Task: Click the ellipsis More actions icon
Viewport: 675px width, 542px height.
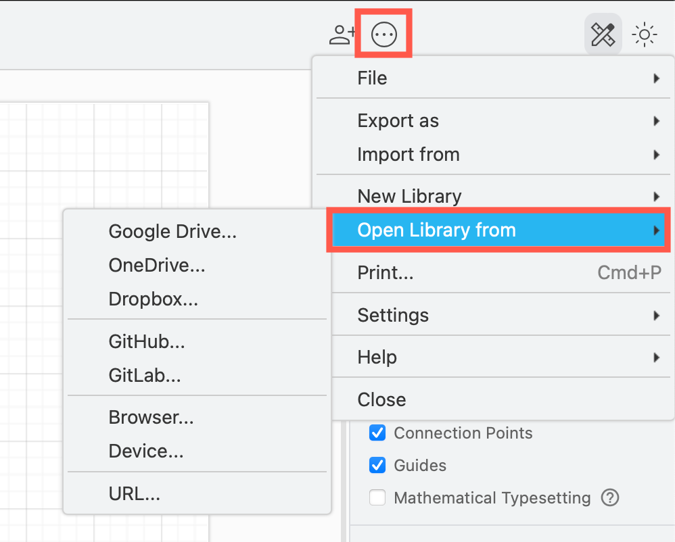Action: point(383,34)
